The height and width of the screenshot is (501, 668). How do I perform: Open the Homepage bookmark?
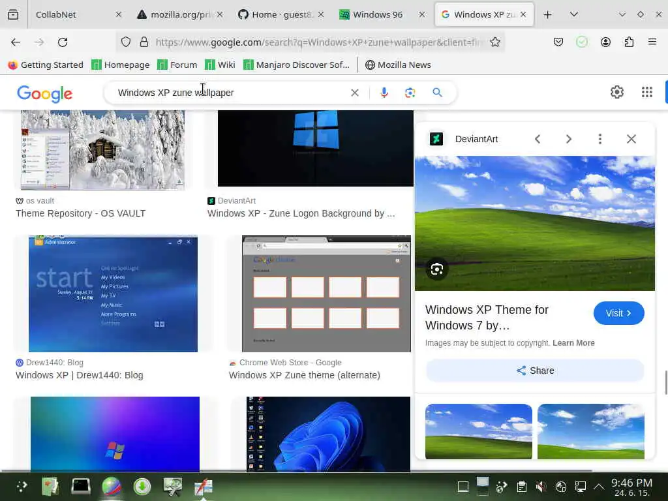coord(121,65)
